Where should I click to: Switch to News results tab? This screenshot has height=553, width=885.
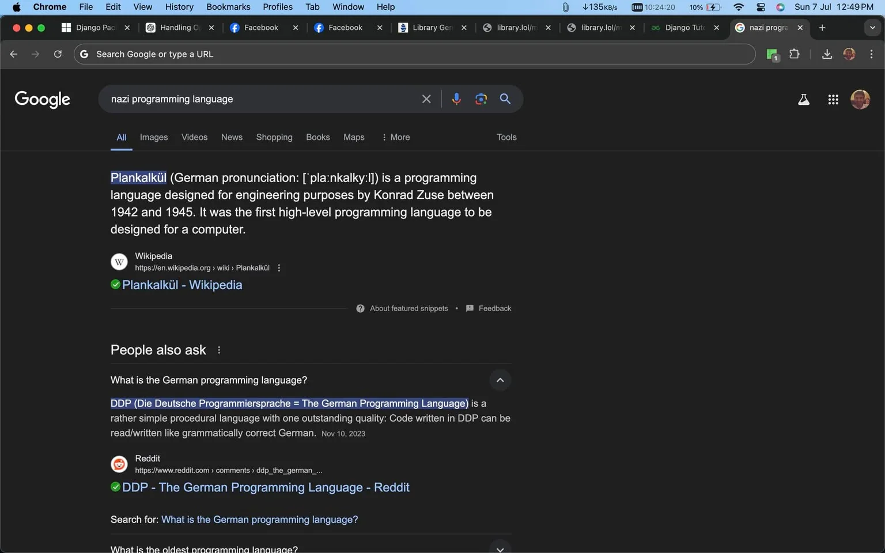232,137
